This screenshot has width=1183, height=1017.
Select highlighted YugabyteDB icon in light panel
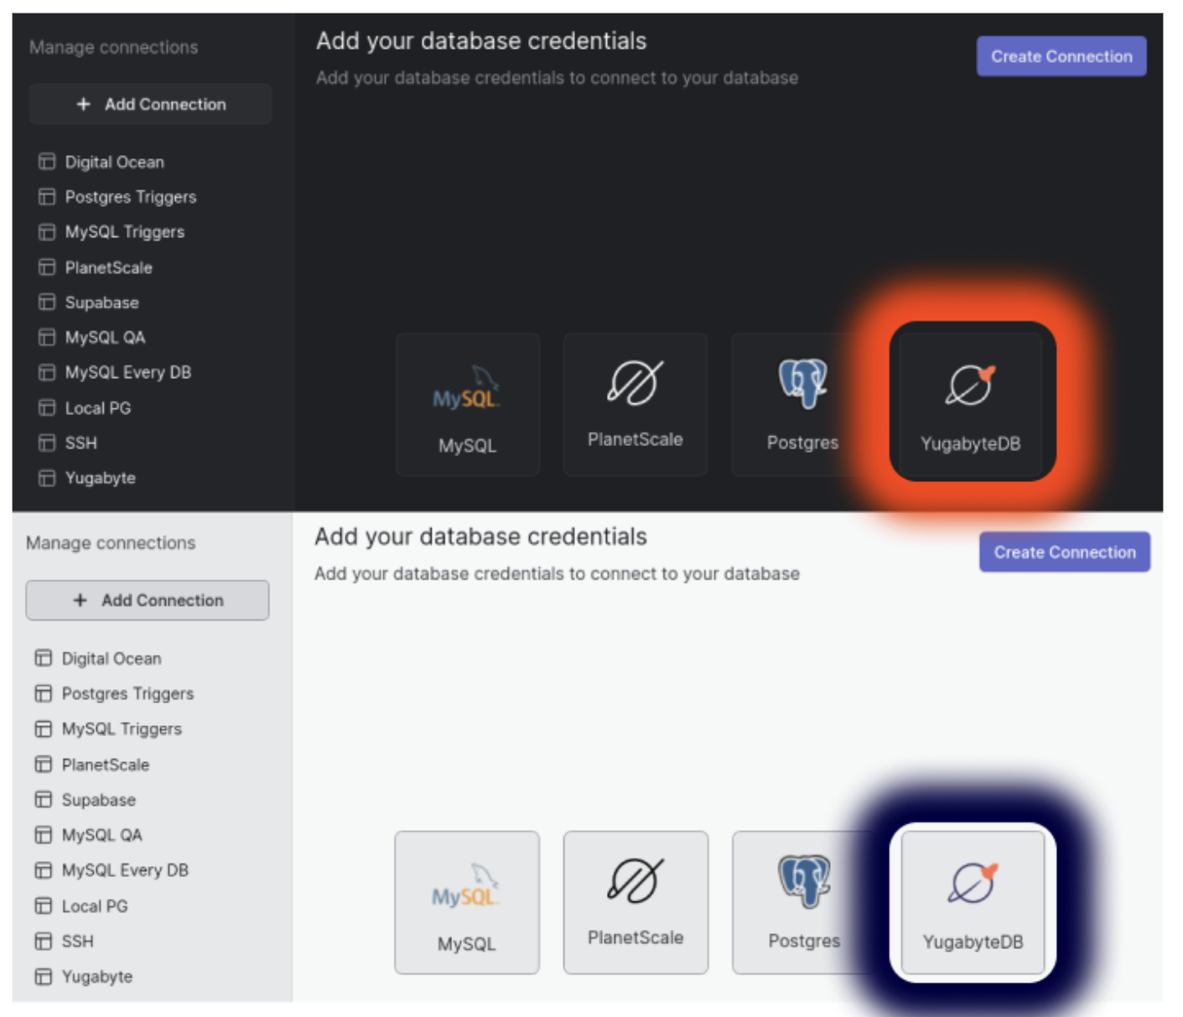972,883
